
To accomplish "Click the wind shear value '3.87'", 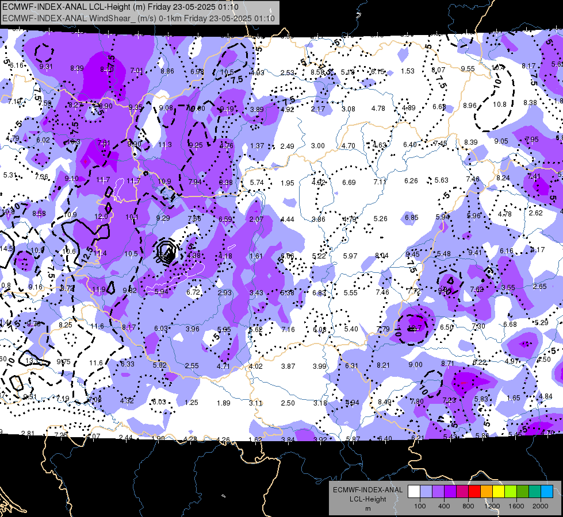I will point(288,366).
